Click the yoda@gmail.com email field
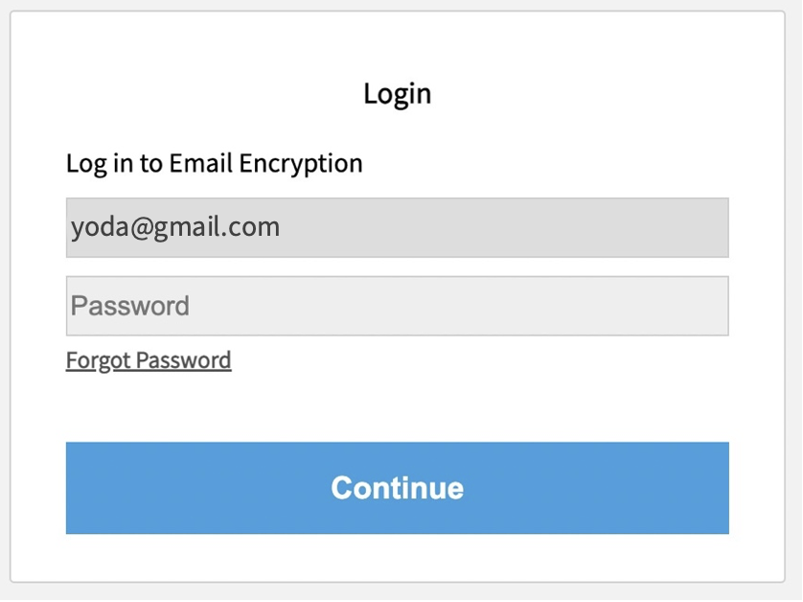 click(397, 227)
